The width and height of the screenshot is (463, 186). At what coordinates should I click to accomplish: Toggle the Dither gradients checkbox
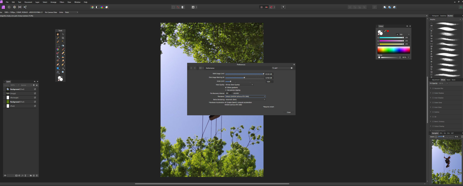[x=226, y=87]
